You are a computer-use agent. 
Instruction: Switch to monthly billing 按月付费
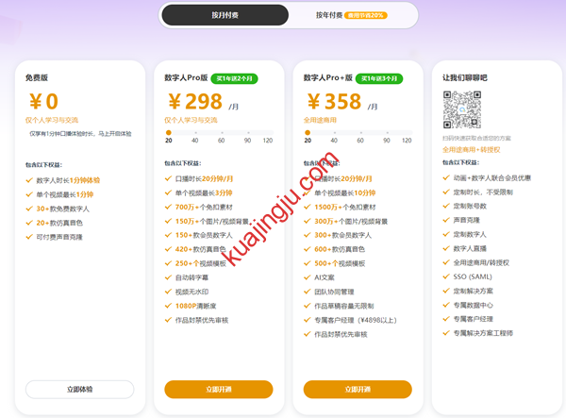(x=225, y=15)
